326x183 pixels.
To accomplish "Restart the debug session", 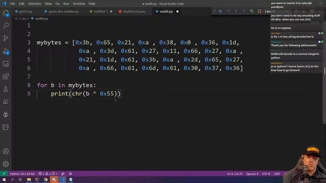I will click(252, 11).
